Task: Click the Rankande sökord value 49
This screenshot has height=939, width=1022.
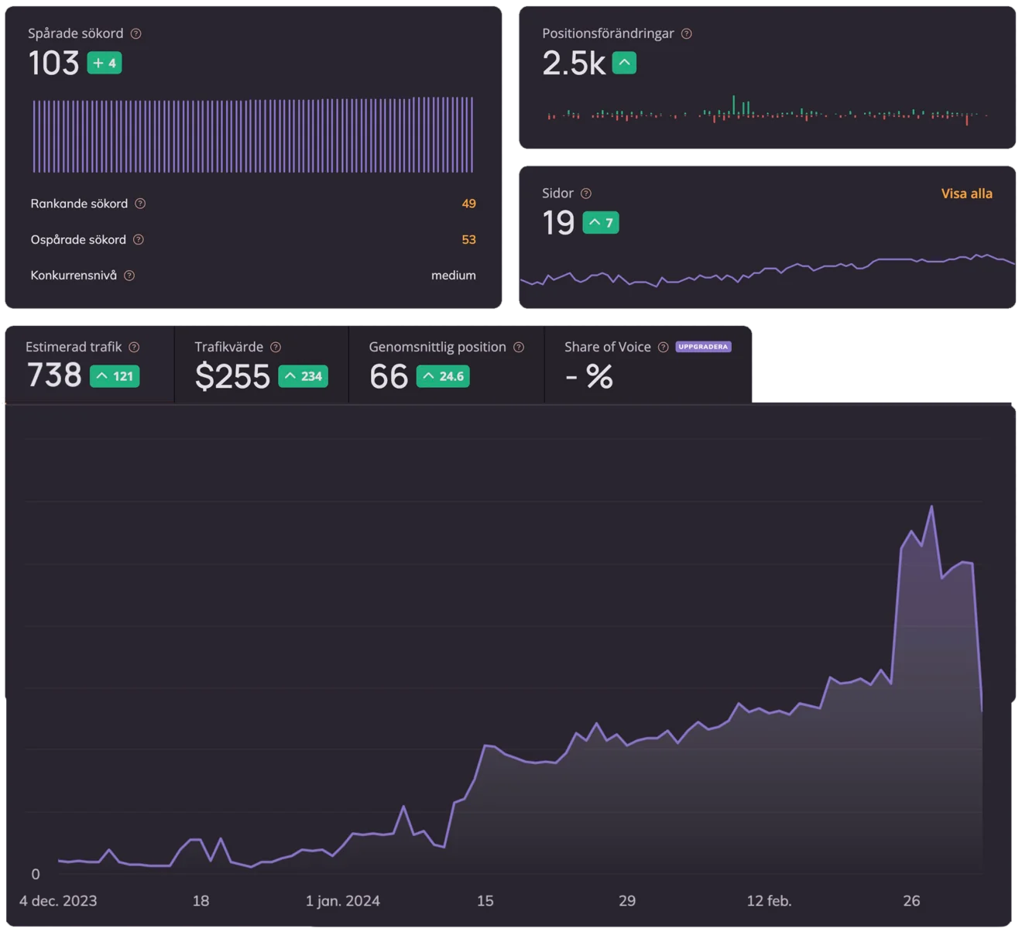Action: point(468,204)
